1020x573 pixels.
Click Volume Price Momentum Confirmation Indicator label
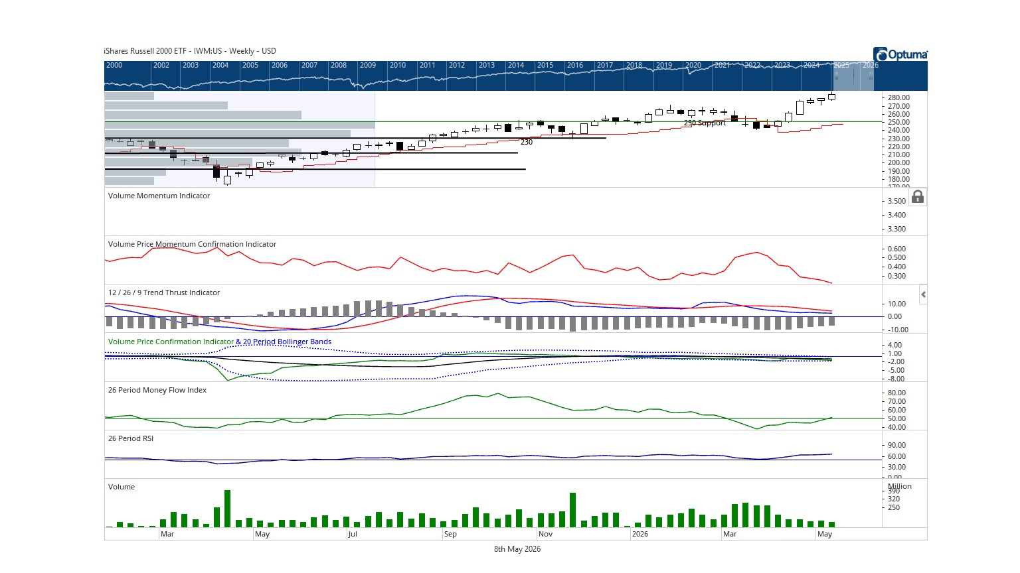pos(192,244)
